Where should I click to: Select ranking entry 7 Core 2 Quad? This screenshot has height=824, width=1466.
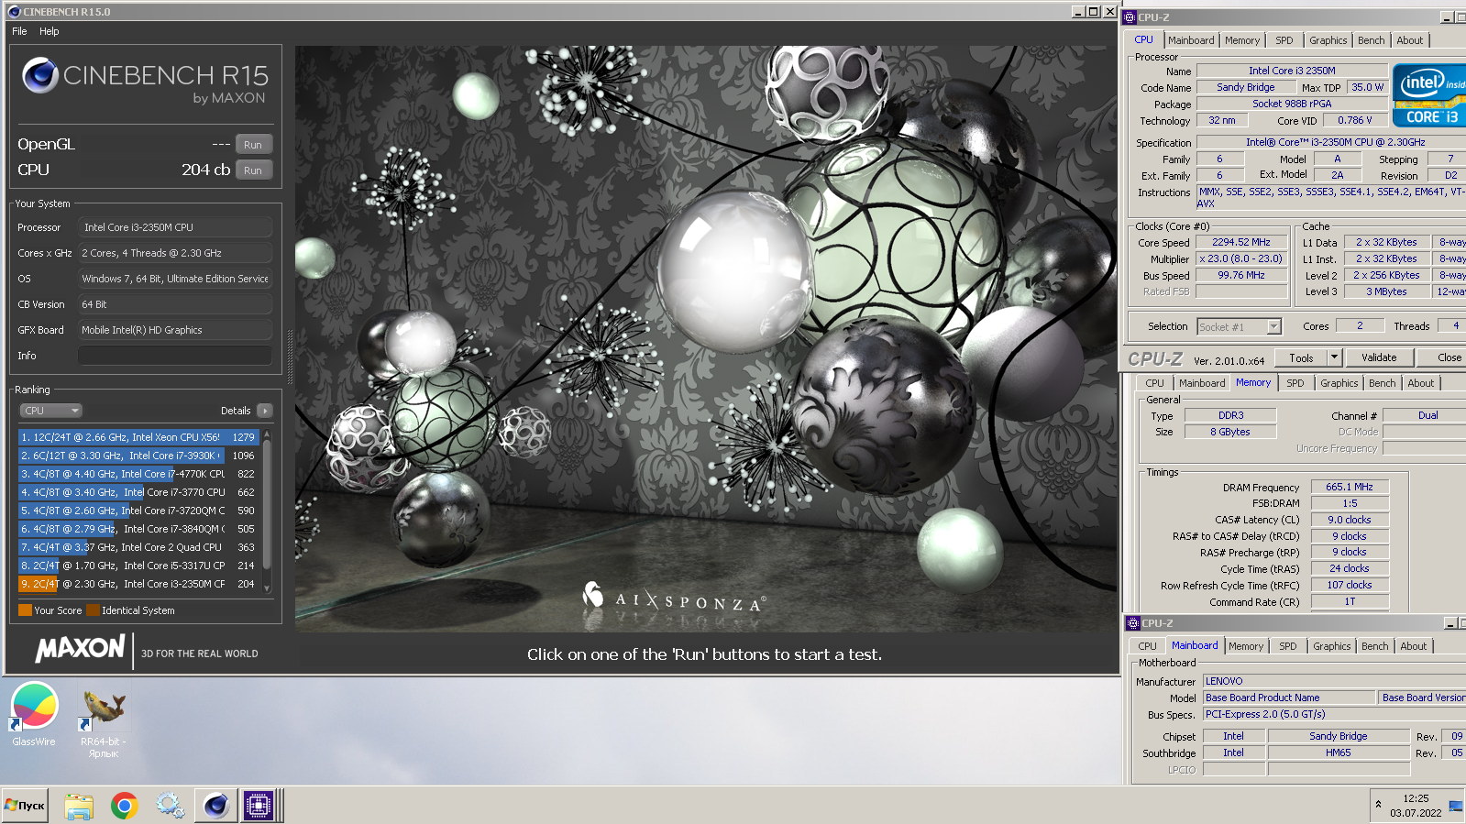[138, 547]
